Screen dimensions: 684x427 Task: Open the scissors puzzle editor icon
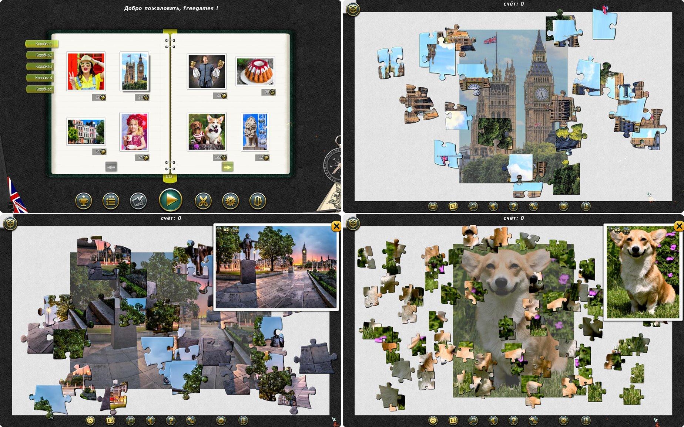pyautogui.click(x=203, y=201)
